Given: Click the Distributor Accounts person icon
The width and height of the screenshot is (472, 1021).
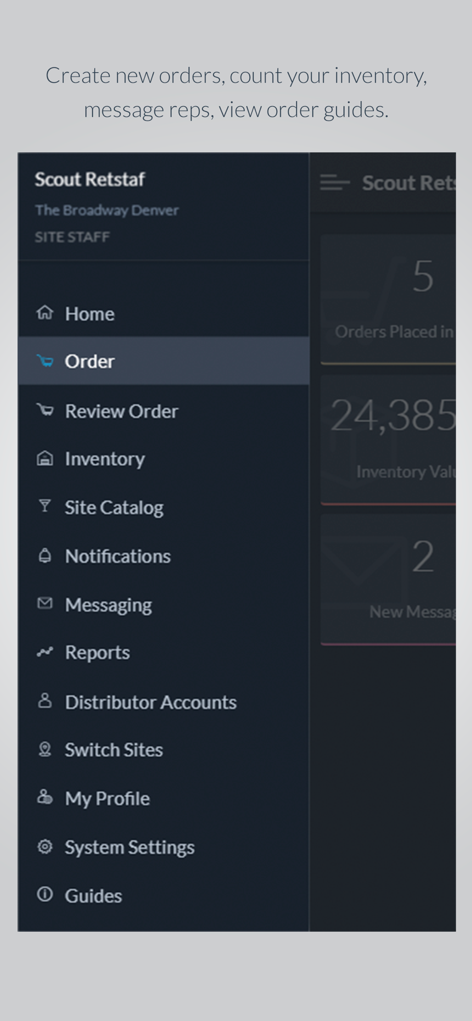Looking at the screenshot, I should [x=45, y=700].
